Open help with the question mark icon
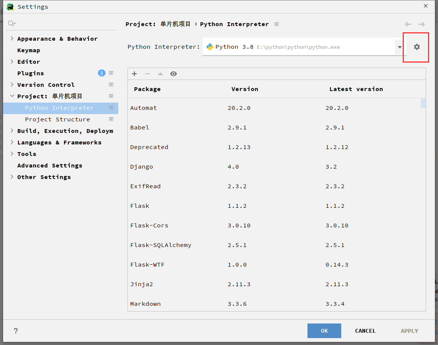 click(15, 331)
